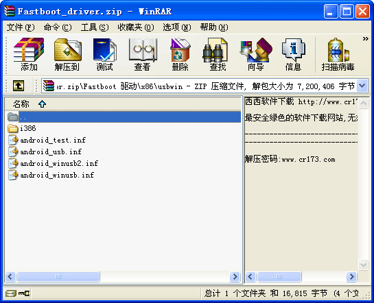Click the password key icon in status bar

point(24,293)
